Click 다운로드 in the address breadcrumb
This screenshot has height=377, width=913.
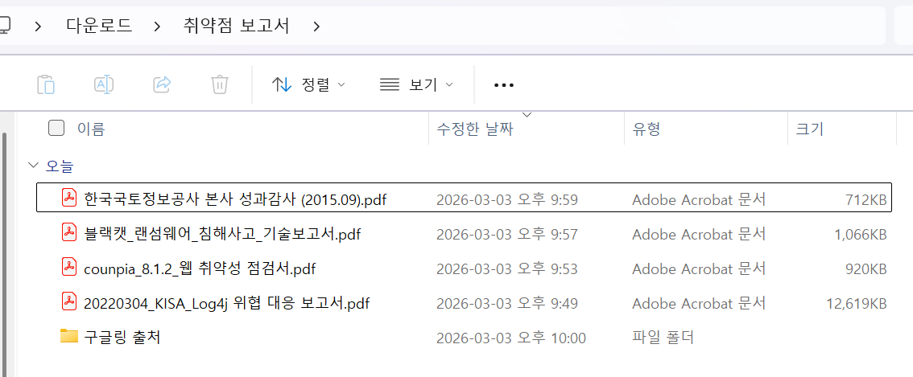point(99,26)
